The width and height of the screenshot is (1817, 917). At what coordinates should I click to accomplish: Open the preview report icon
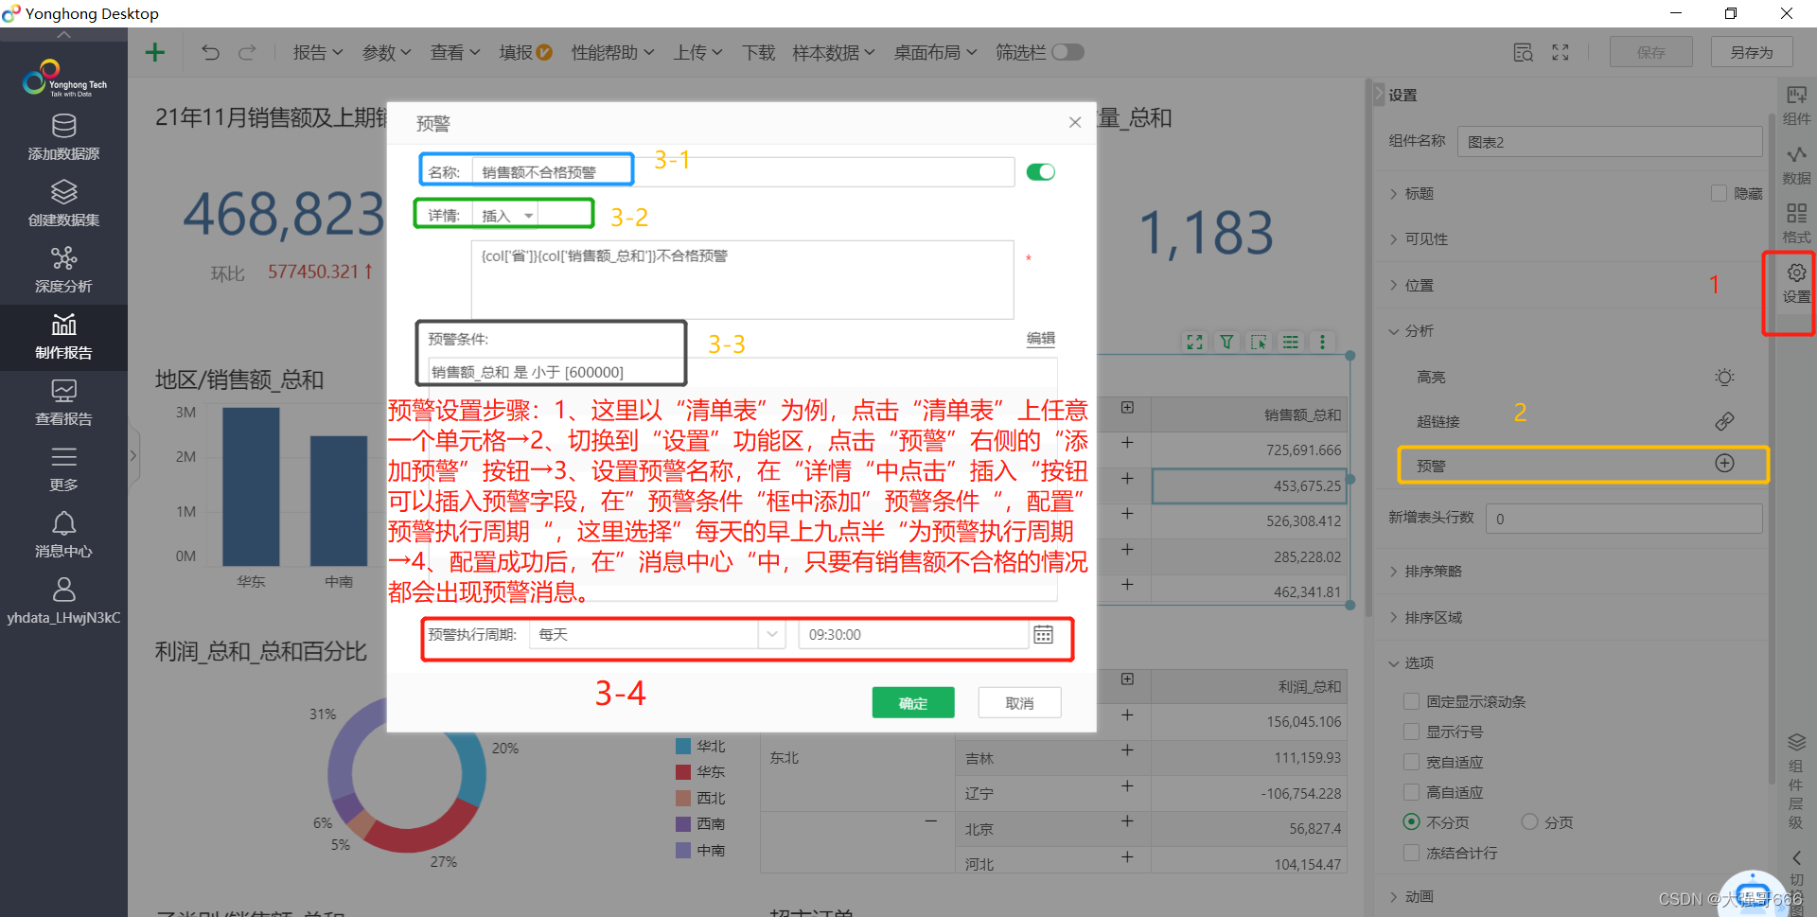click(1523, 52)
